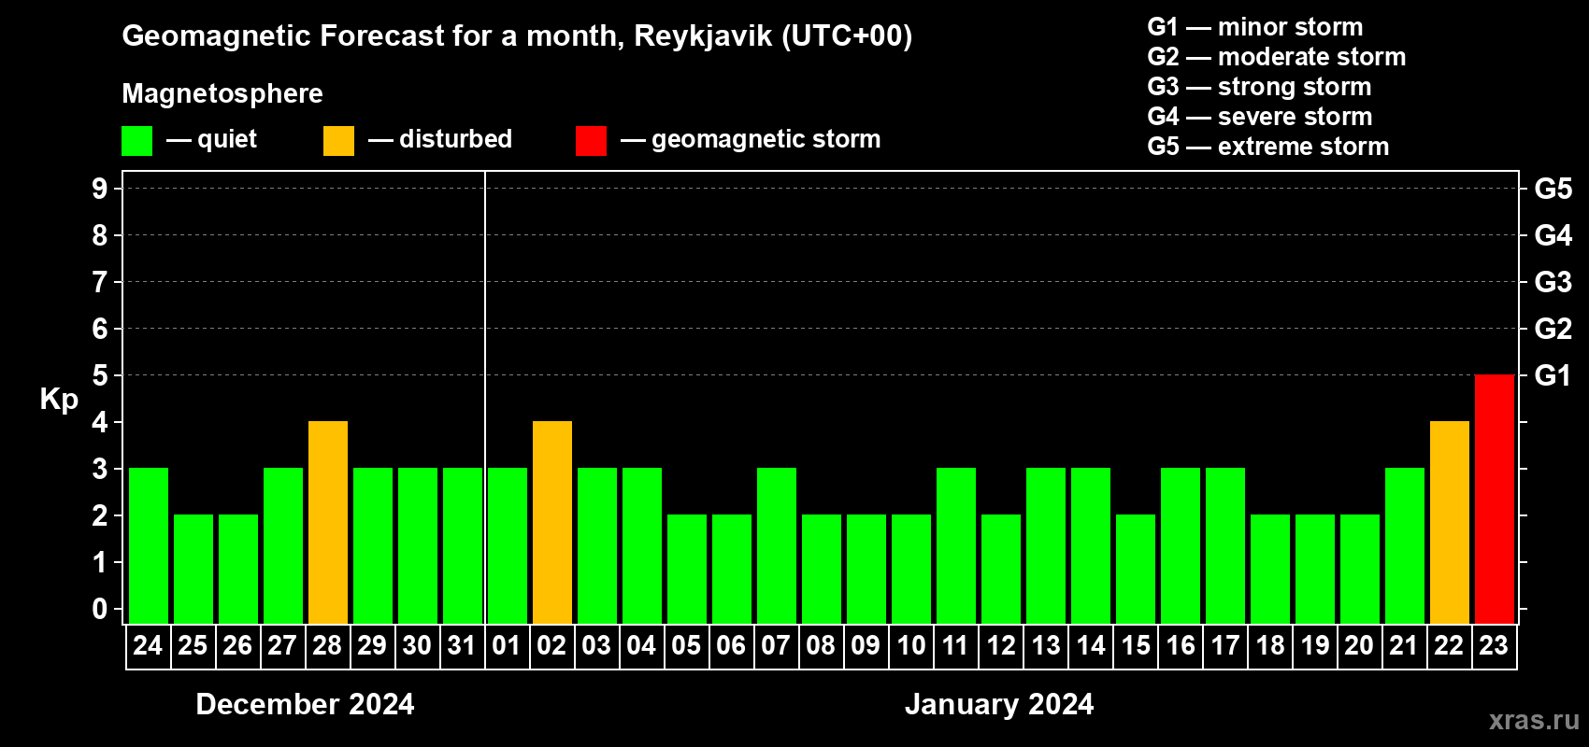
Task: Click the orange disturbed legend swatch
Action: click(x=338, y=141)
